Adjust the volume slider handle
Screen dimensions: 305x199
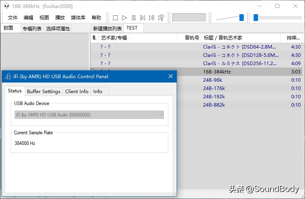coord(241,18)
